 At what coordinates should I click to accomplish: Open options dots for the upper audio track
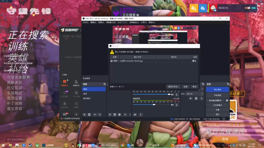click(x=177, y=95)
